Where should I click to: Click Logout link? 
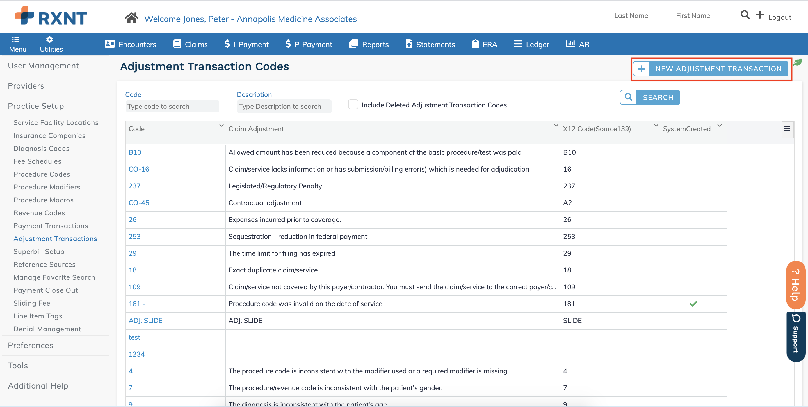(779, 17)
